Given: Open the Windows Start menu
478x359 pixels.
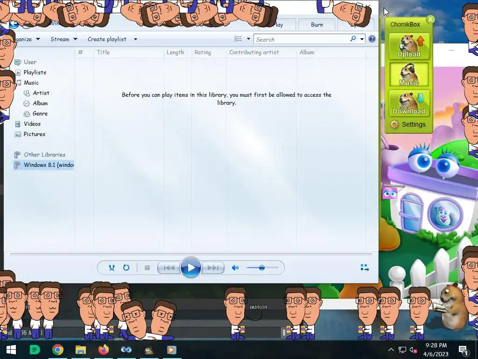Looking at the screenshot, I should 11,350.
